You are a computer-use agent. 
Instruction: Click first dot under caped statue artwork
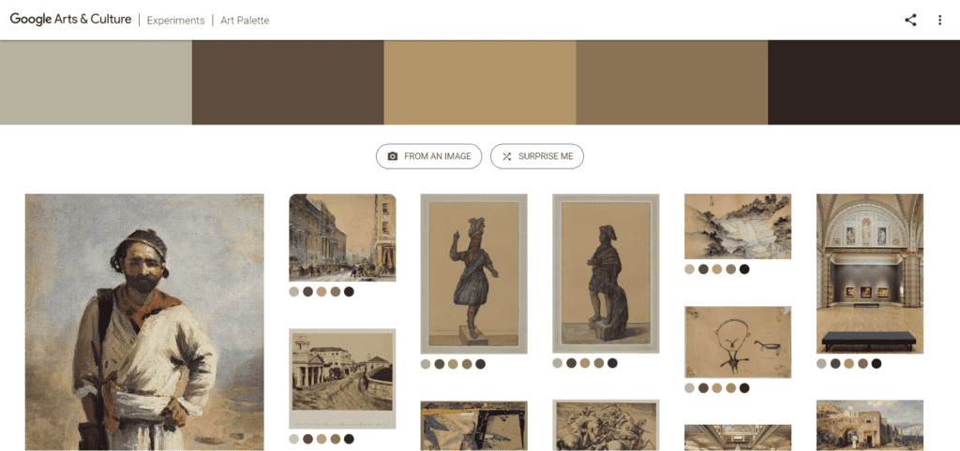click(557, 363)
